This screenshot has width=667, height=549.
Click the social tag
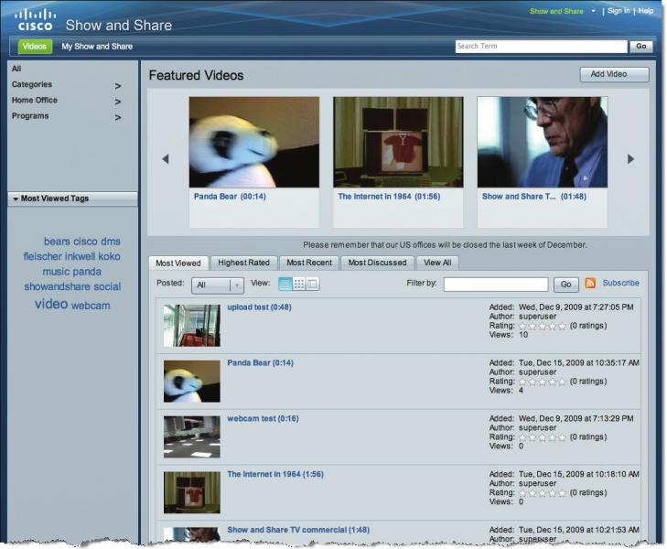pyautogui.click(x=107, y=286)
